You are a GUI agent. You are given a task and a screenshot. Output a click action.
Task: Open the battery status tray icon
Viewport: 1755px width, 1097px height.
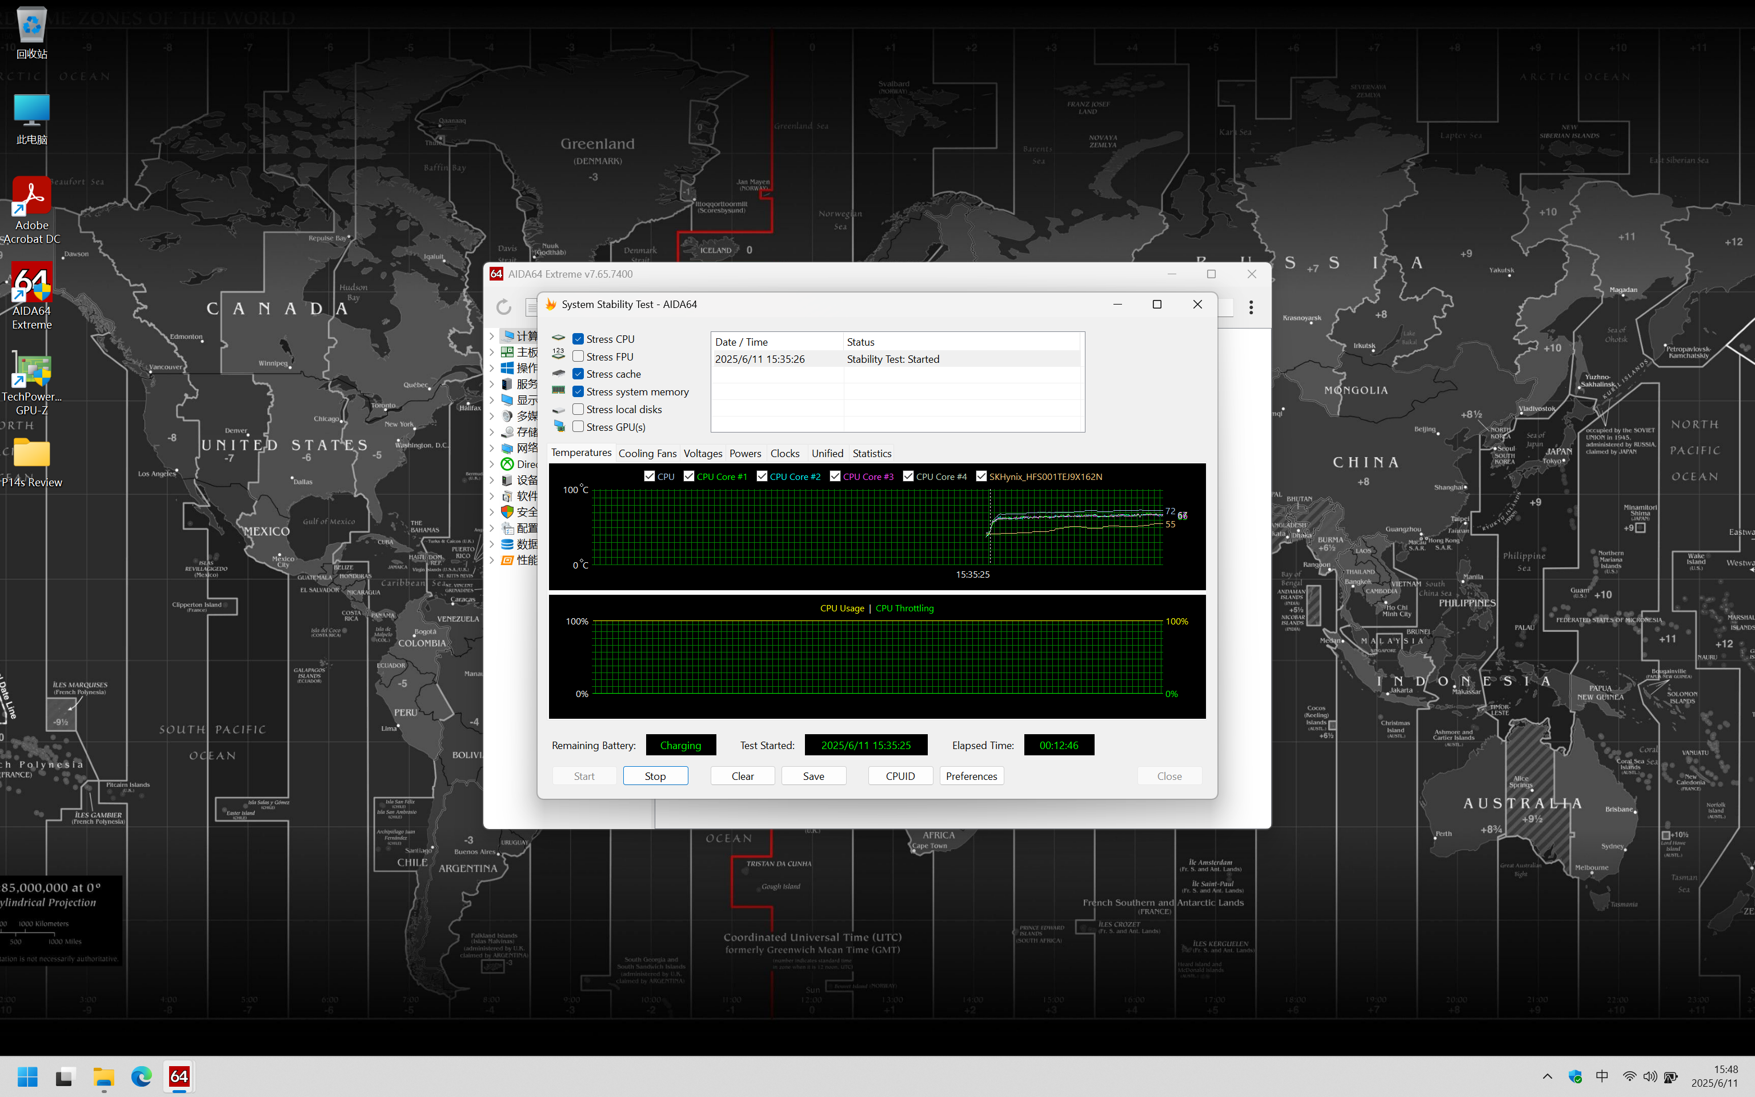[1671, 1076]
